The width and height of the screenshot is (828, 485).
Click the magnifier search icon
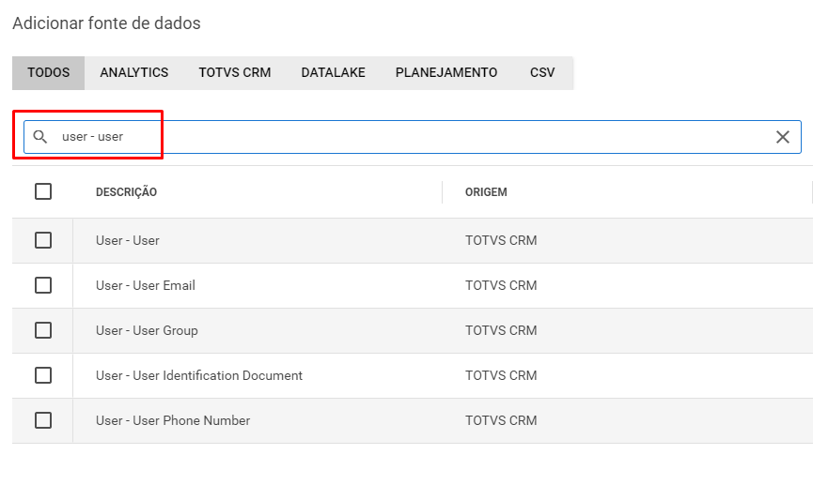40,137
